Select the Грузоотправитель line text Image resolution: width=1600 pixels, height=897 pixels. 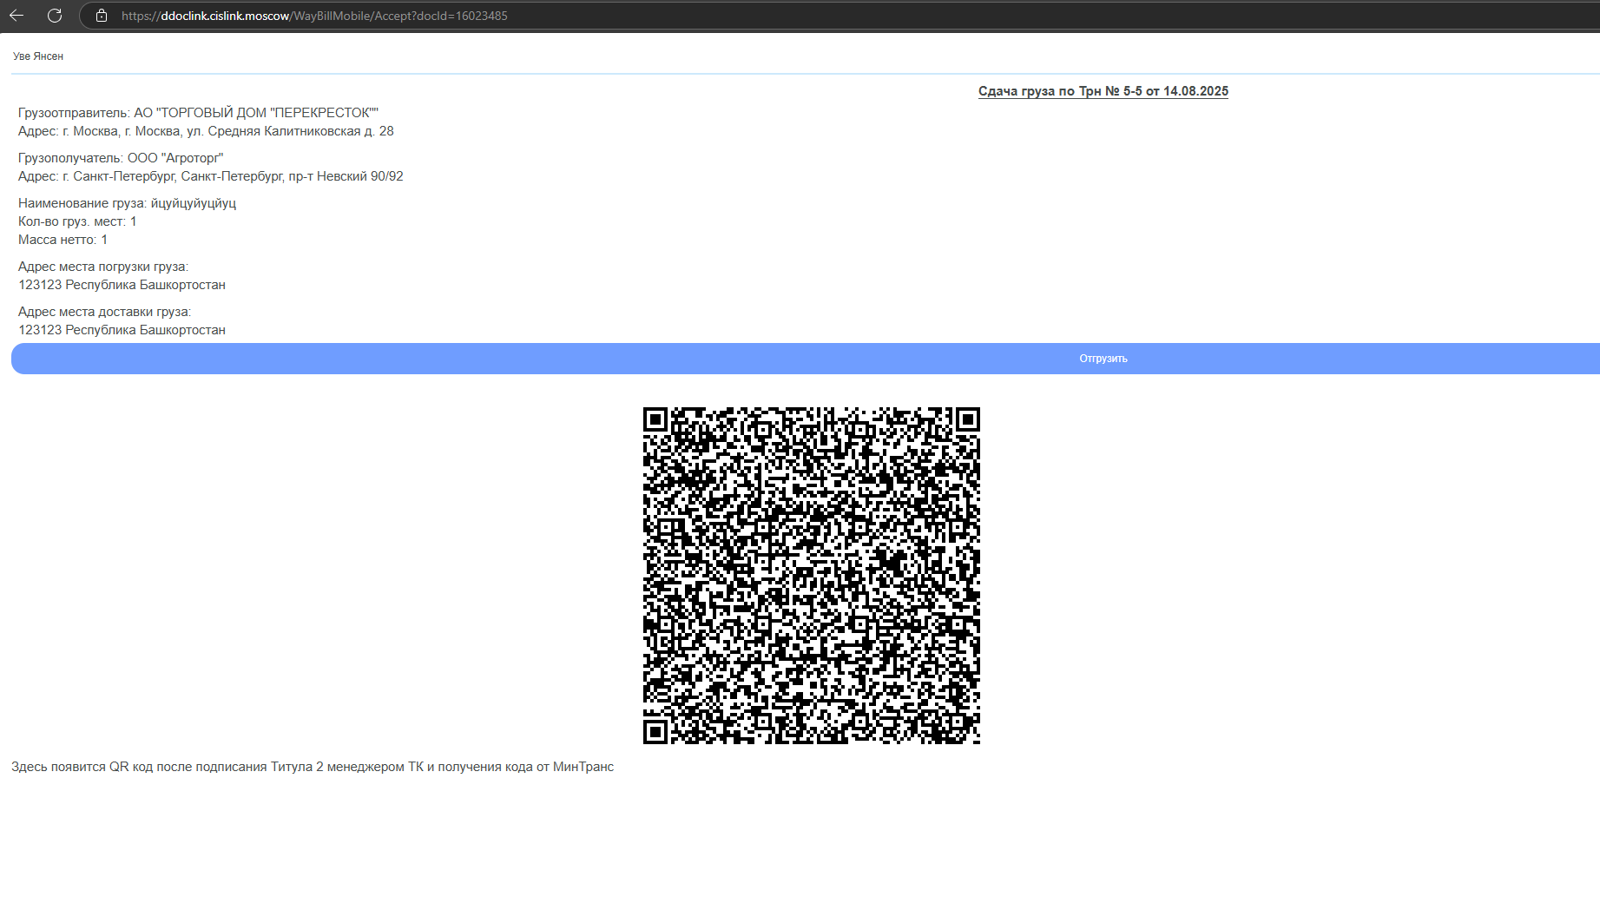coord(198,113)
